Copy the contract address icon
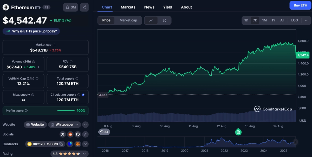Image resolution: width=312 pixels, height=157 pixels. point(61,144)
